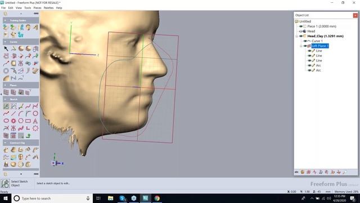Select Curve 1 in Object List
The height and width of the screenshot is (203, 360).
(x=317, y=41)
